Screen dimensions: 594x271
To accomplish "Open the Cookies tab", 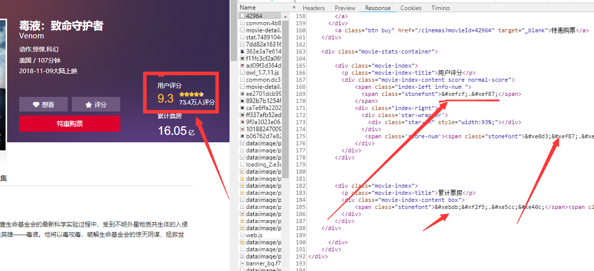I will (411, 8).
